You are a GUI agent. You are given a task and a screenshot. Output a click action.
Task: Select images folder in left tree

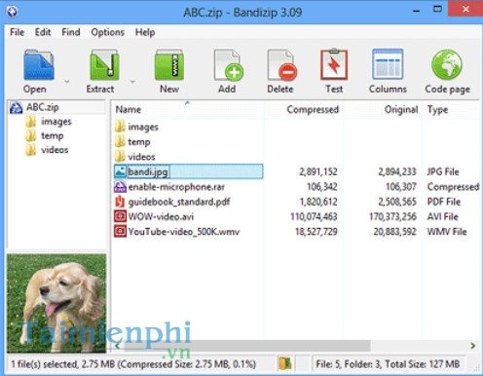56,122
